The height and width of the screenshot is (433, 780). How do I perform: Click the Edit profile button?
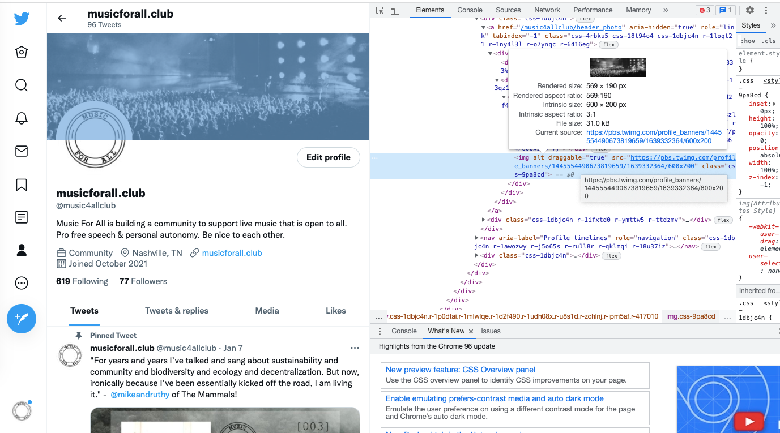coord(329,157)
